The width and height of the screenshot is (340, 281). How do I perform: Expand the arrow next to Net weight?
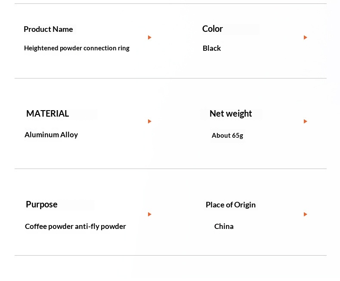[306, 121]
